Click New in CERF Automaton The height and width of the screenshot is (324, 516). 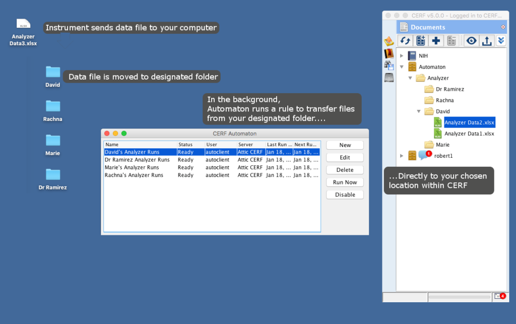click(345, 145)
